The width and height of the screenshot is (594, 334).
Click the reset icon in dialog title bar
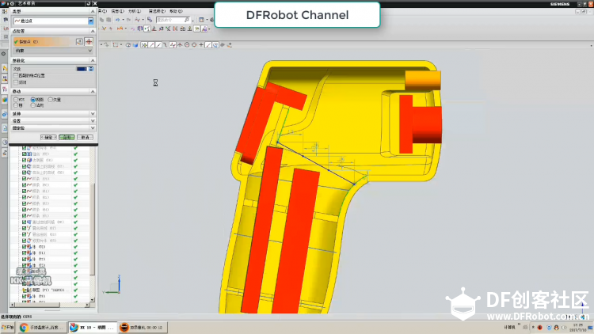pos(88,3)
